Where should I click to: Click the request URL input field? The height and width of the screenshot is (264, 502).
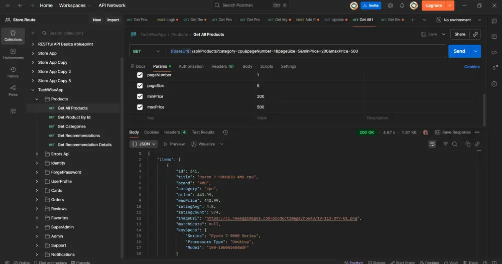(x=306, y=51)
